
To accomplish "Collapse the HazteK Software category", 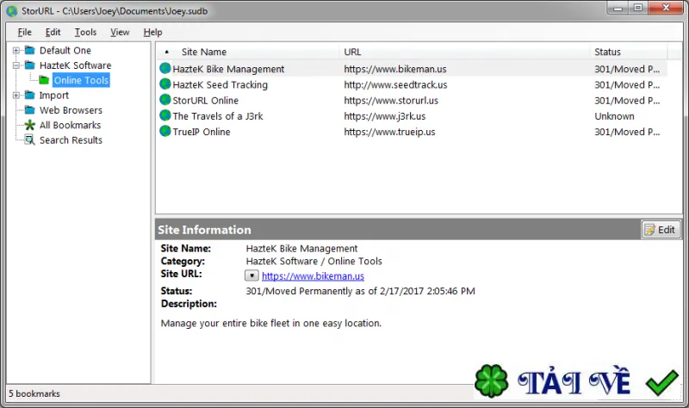I will [16, 65].
